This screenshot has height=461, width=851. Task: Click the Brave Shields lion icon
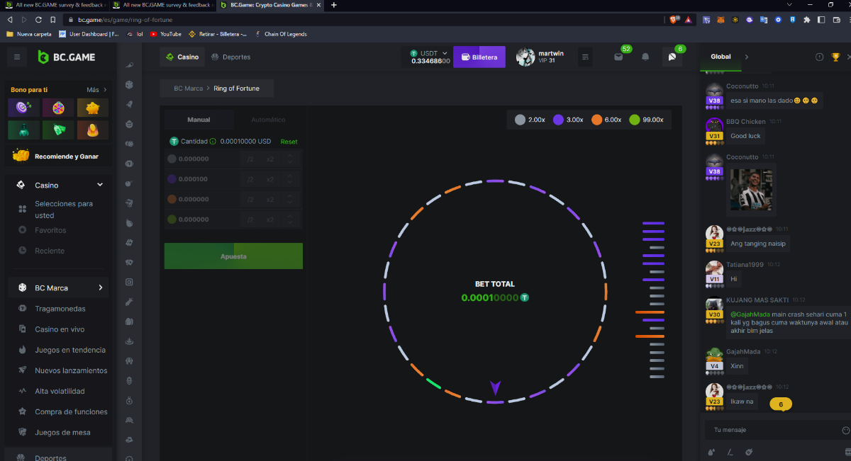tap(673, 20)
